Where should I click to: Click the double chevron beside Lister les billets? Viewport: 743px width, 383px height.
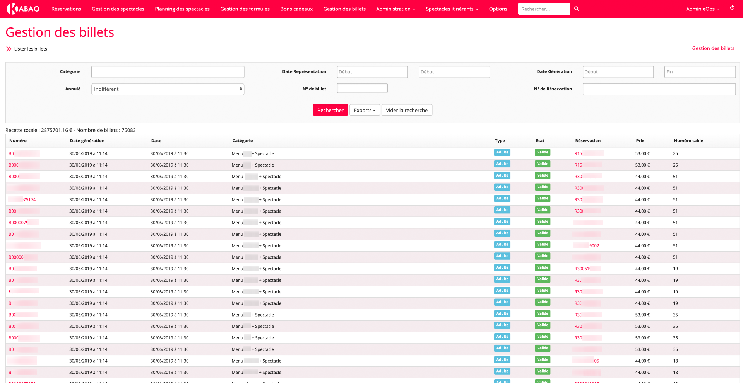click(9, 49)
